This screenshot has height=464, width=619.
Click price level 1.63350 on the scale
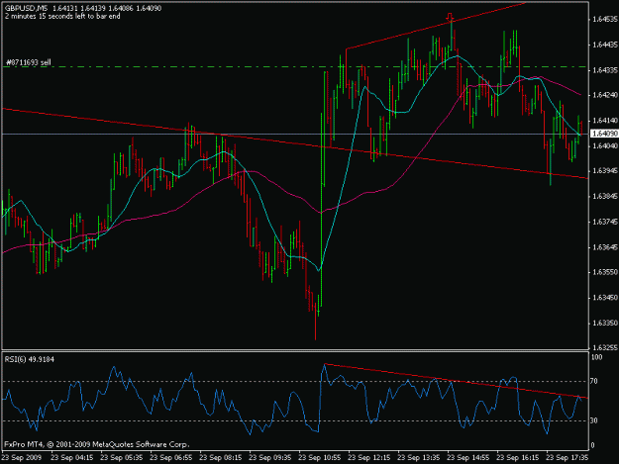click(x=604, y=324)
